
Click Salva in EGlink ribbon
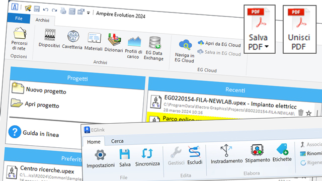125,158
